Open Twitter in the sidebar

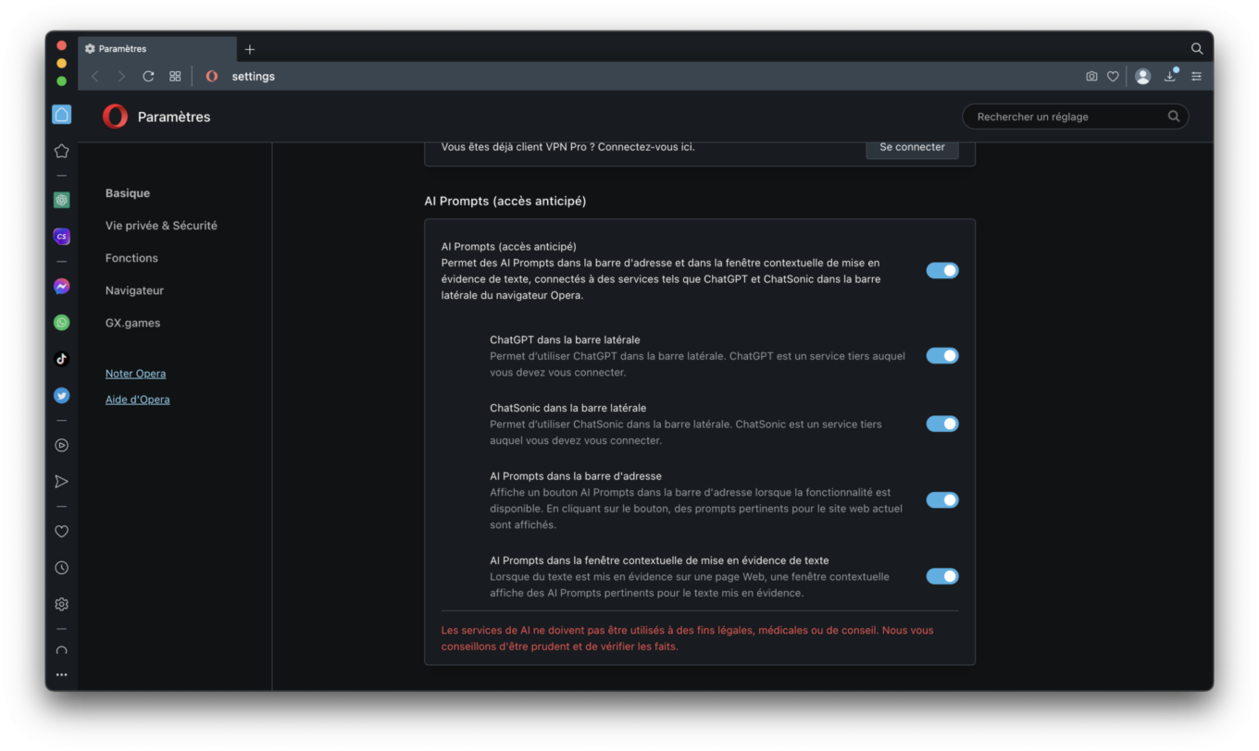click(61, 395)
